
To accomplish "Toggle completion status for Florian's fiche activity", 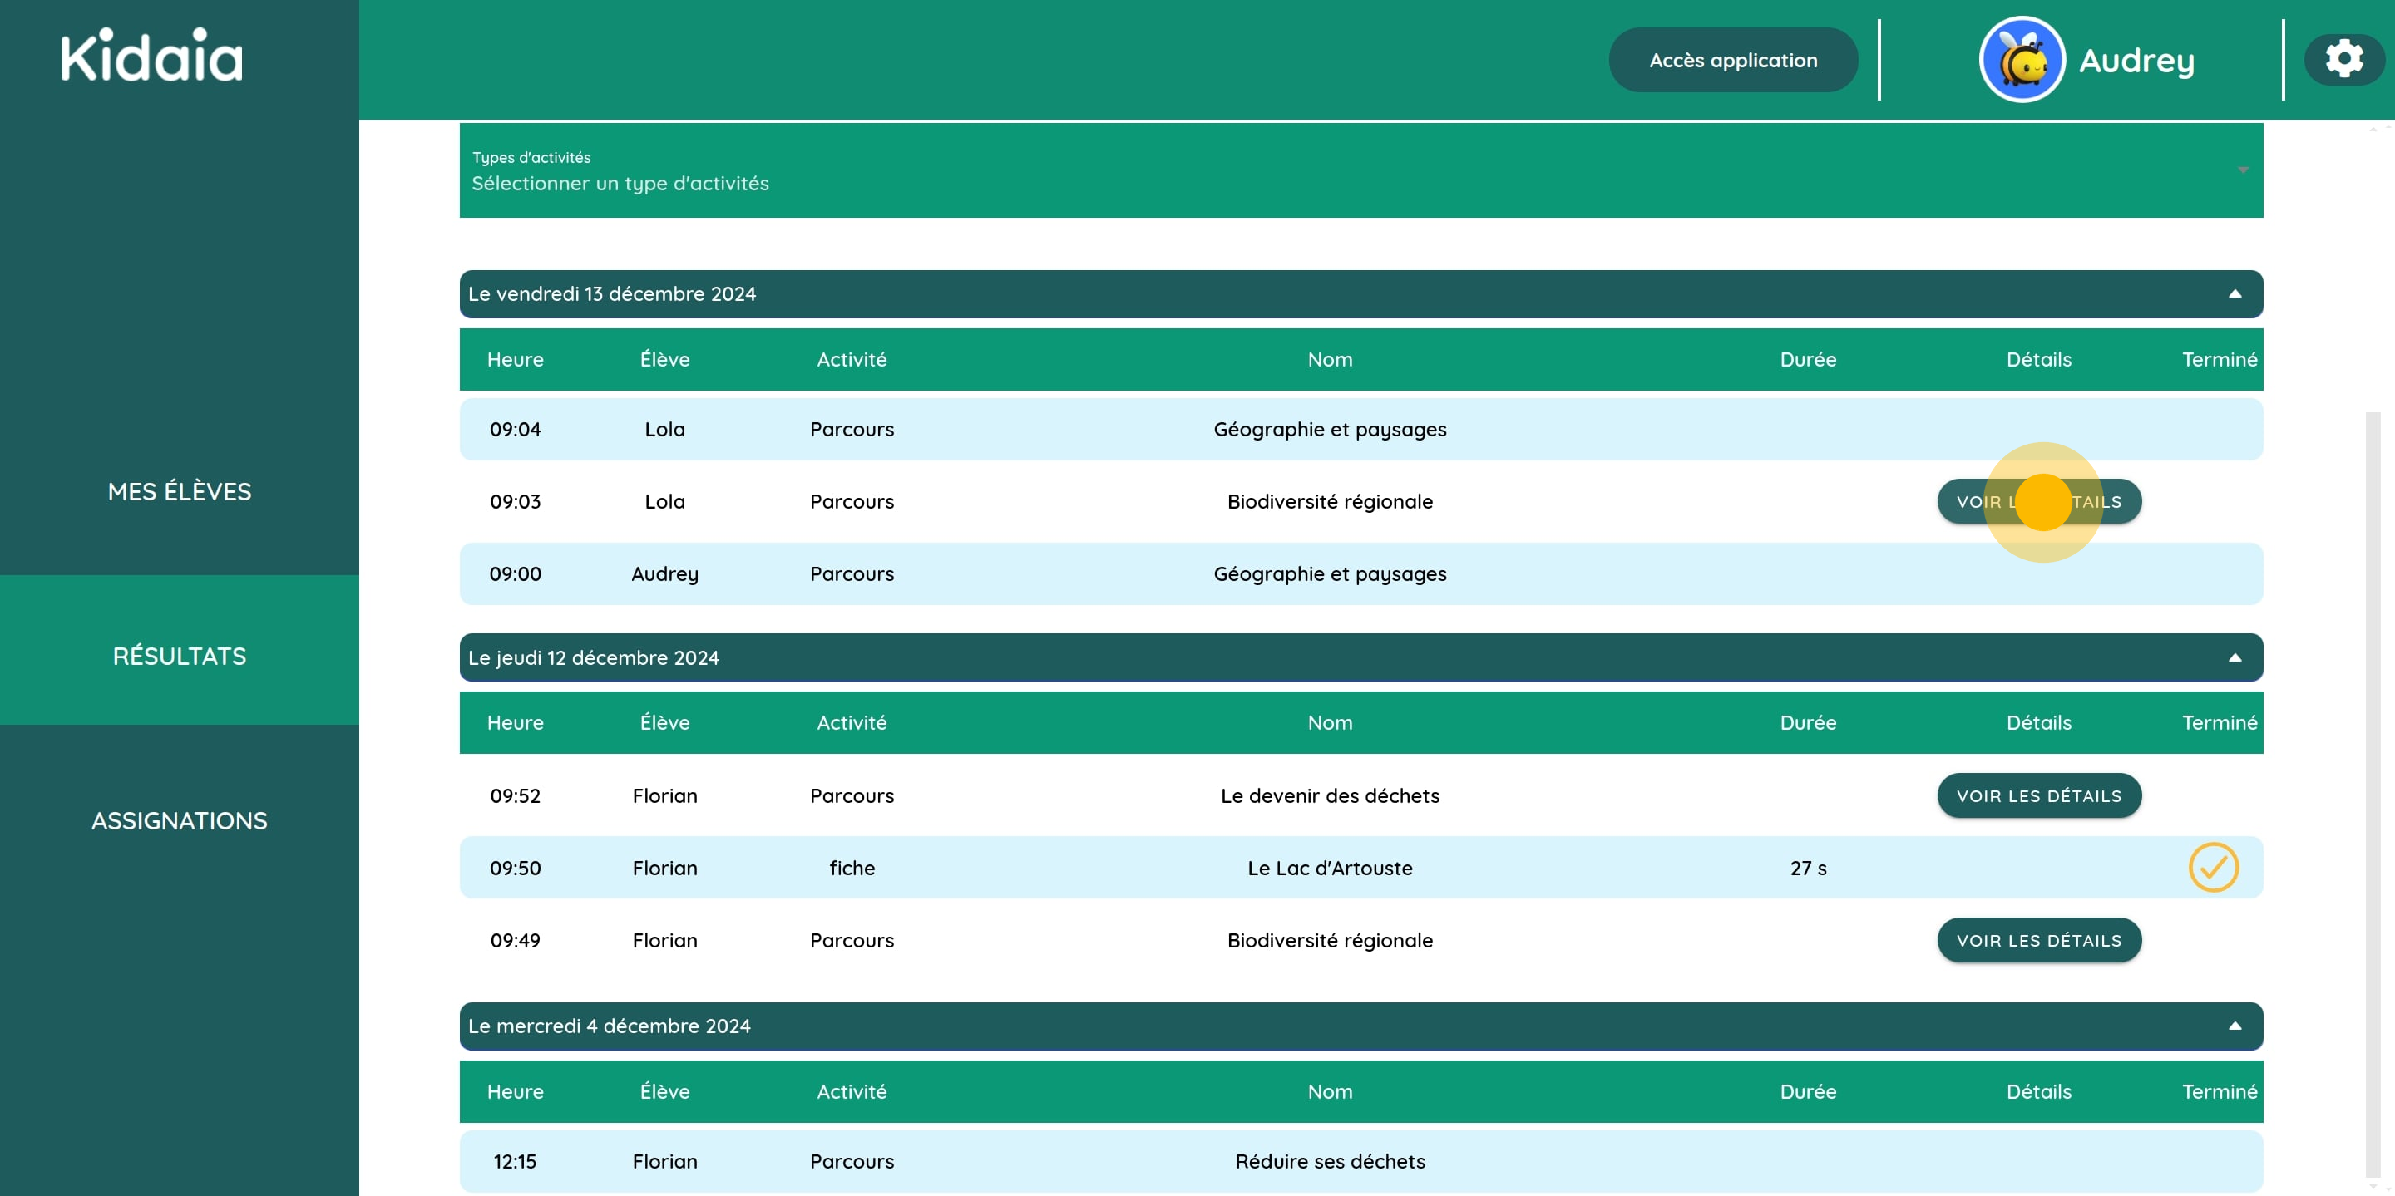I will pyautogui.click(x=2215, y=867).
